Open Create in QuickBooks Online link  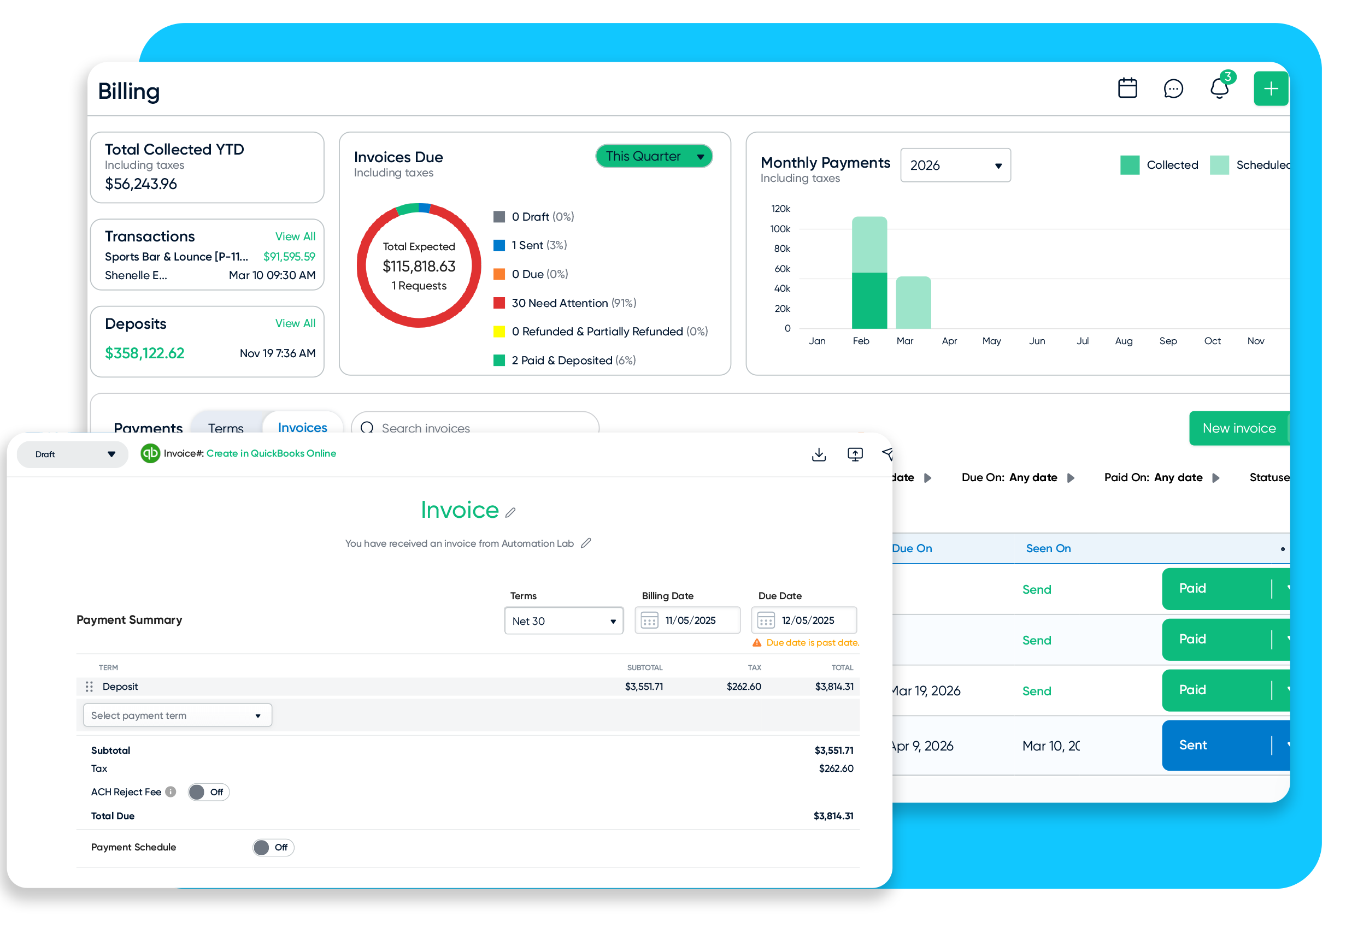point(272,453)
